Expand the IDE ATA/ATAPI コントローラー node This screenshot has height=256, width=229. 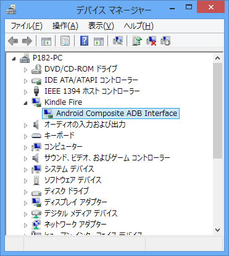point(25,81)
